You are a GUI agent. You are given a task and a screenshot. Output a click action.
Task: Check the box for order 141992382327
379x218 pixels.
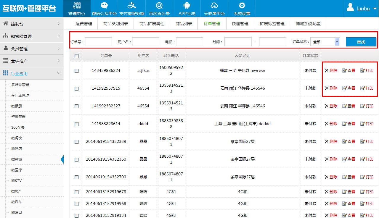[77, 106]
